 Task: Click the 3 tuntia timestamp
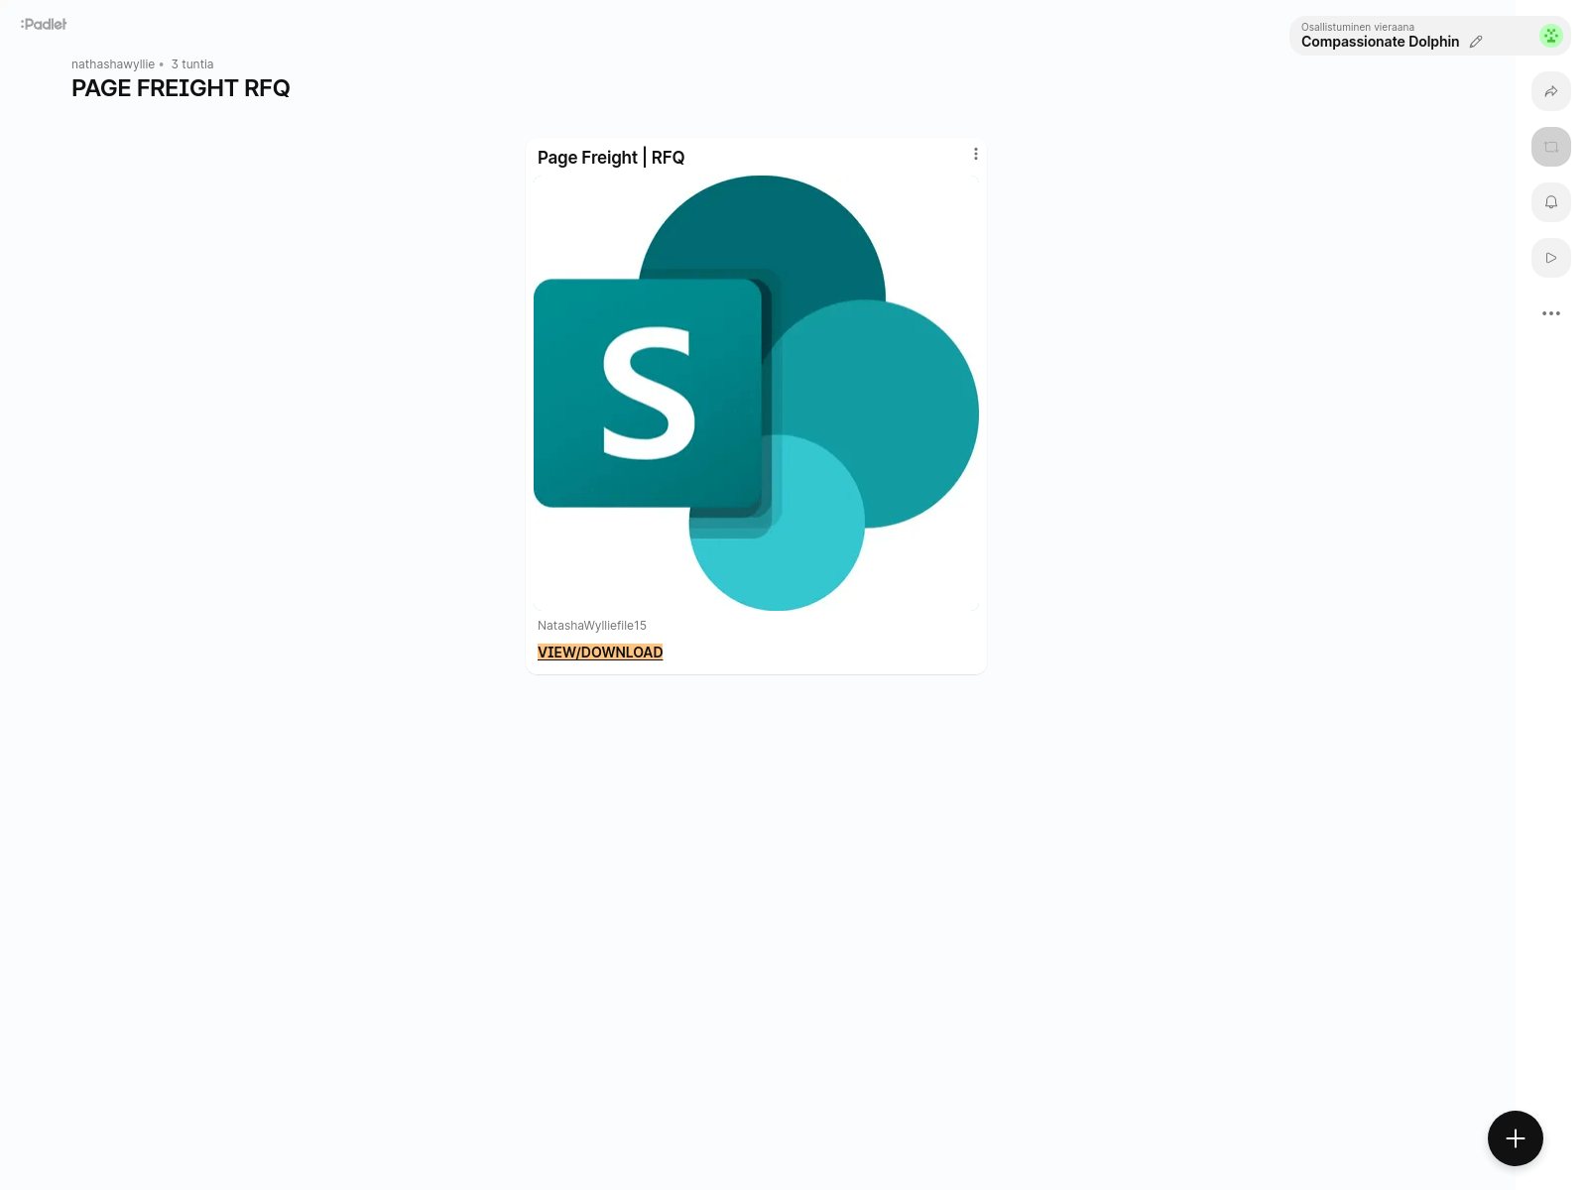tap(192, 64)
